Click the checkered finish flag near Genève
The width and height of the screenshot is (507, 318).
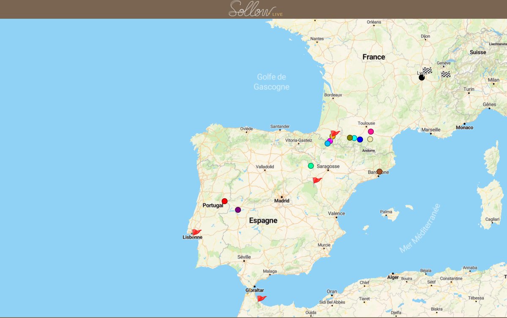[446, 75]
